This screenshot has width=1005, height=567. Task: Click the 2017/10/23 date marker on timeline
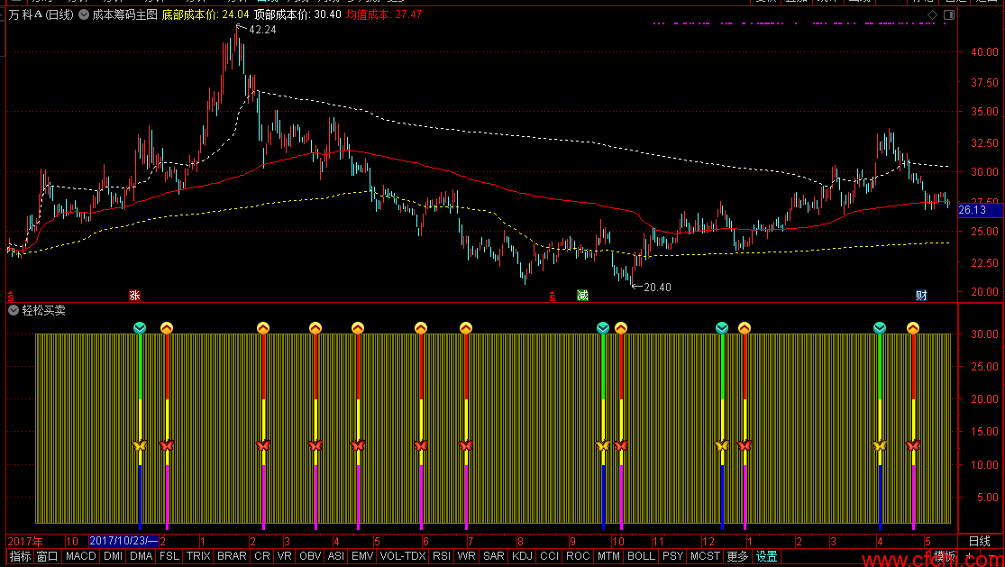coord(123,542)
